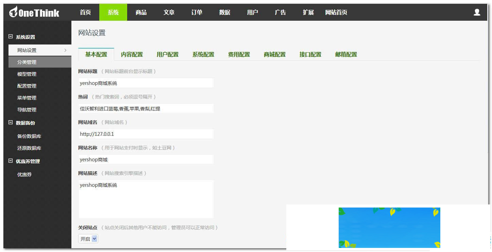Visit 网站首页 from the navigation bar
This screenshot has width=492, height=252.
pos(336,12)
